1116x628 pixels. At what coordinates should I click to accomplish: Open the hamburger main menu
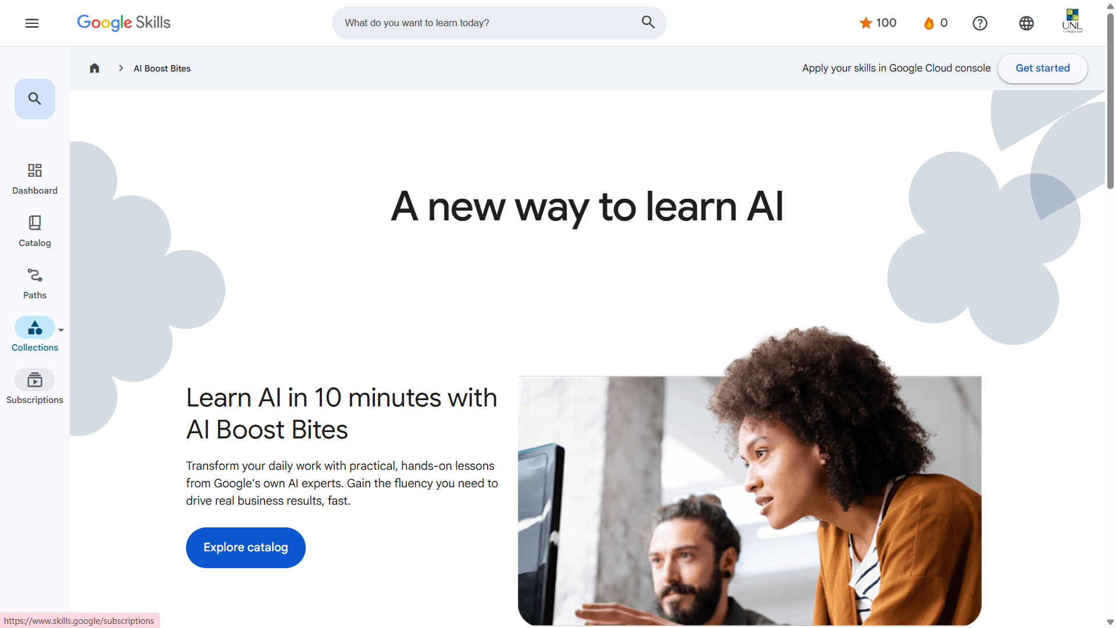point(32,23)
